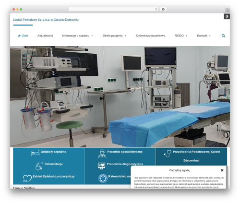Open Pracownie diagnostyczne link
Screen dimensions: 240x203
pyautogui.click(x=125, y=164)
